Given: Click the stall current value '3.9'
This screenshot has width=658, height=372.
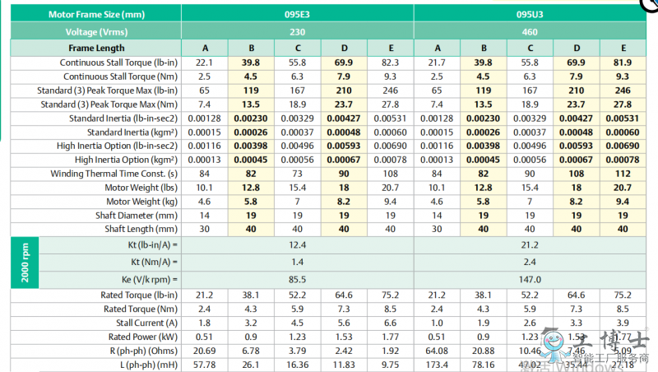Looking at the screenshot, I should coord(623,323).
